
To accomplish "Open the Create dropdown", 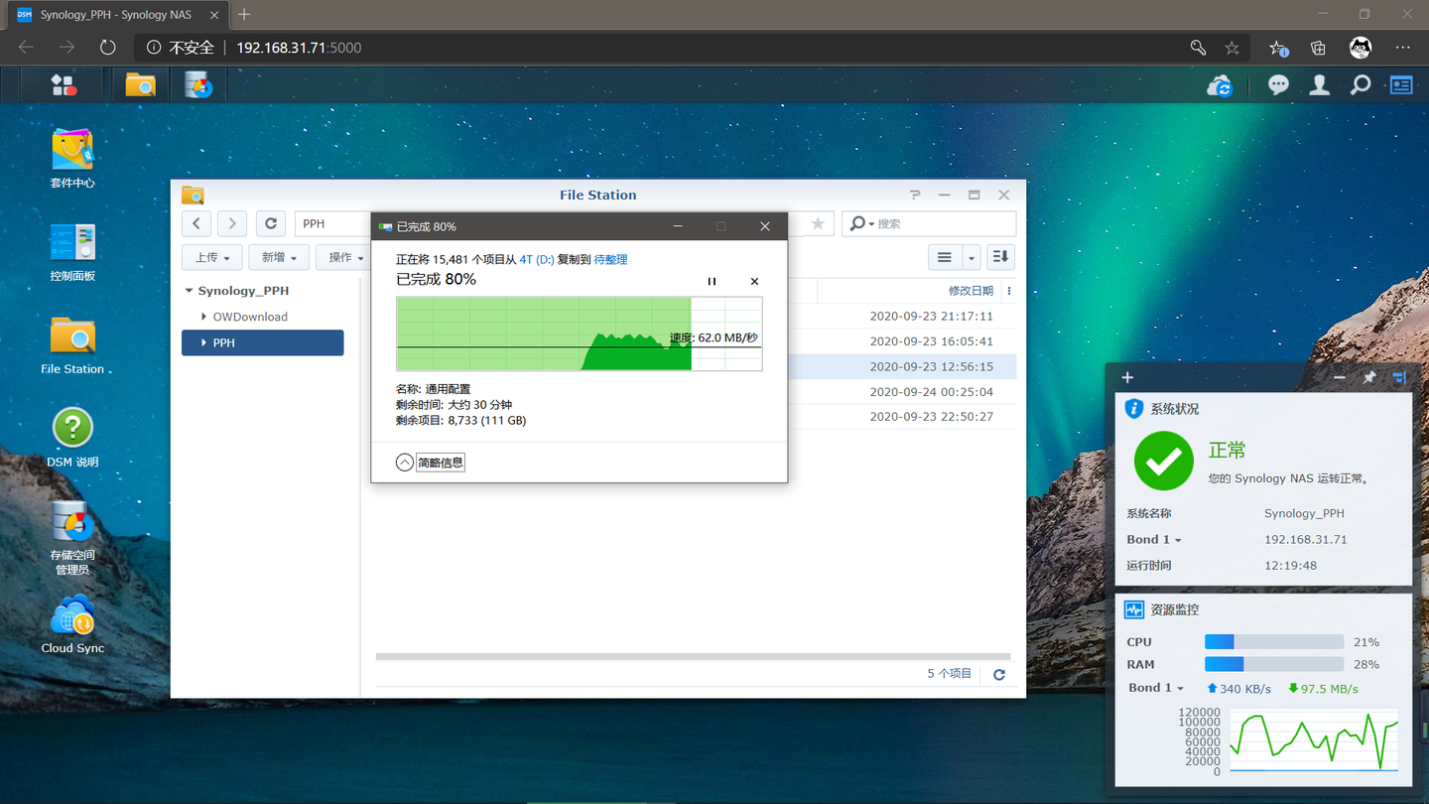I will 279,257.
